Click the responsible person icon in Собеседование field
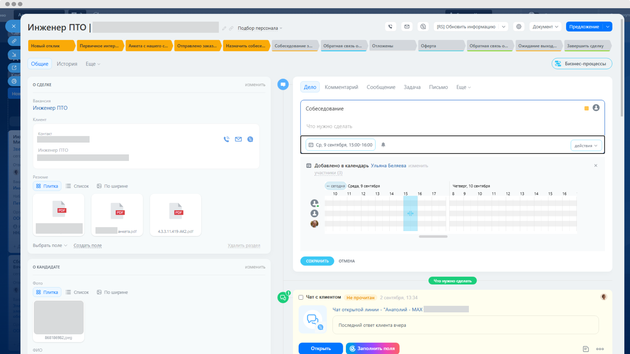 pyautogui.click(x=596, y=108)
